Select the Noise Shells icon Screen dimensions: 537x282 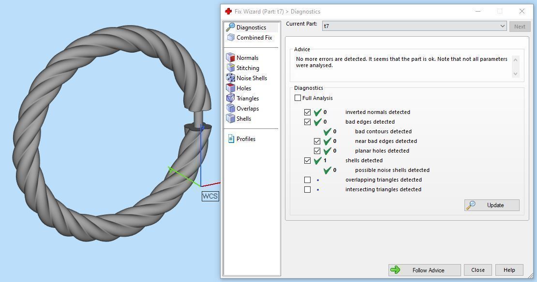(x=230, y=78)
